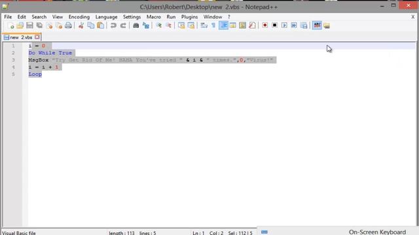Open a file with the folder icon
419x235 pixels.
(x=20, y=25)
